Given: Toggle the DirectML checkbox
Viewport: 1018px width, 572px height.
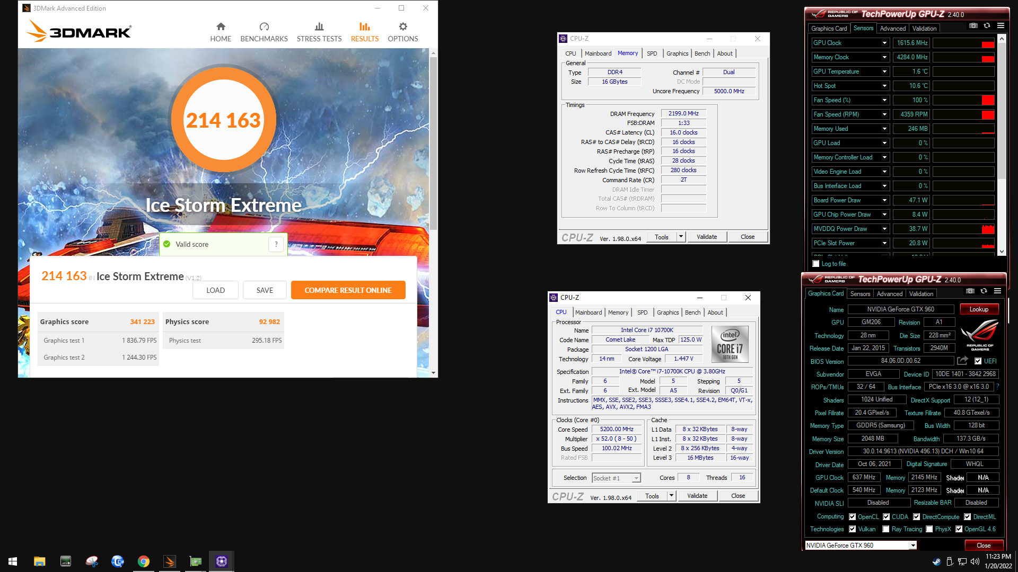Looking at the screenshot, I should tap(968, 517).
